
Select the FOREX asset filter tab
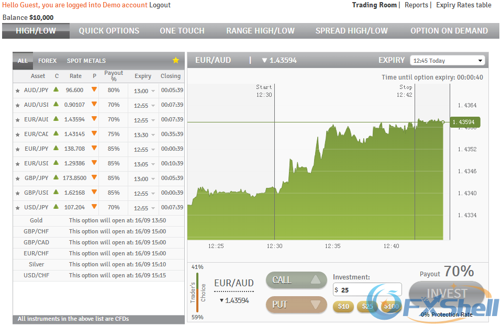[48, 61]
